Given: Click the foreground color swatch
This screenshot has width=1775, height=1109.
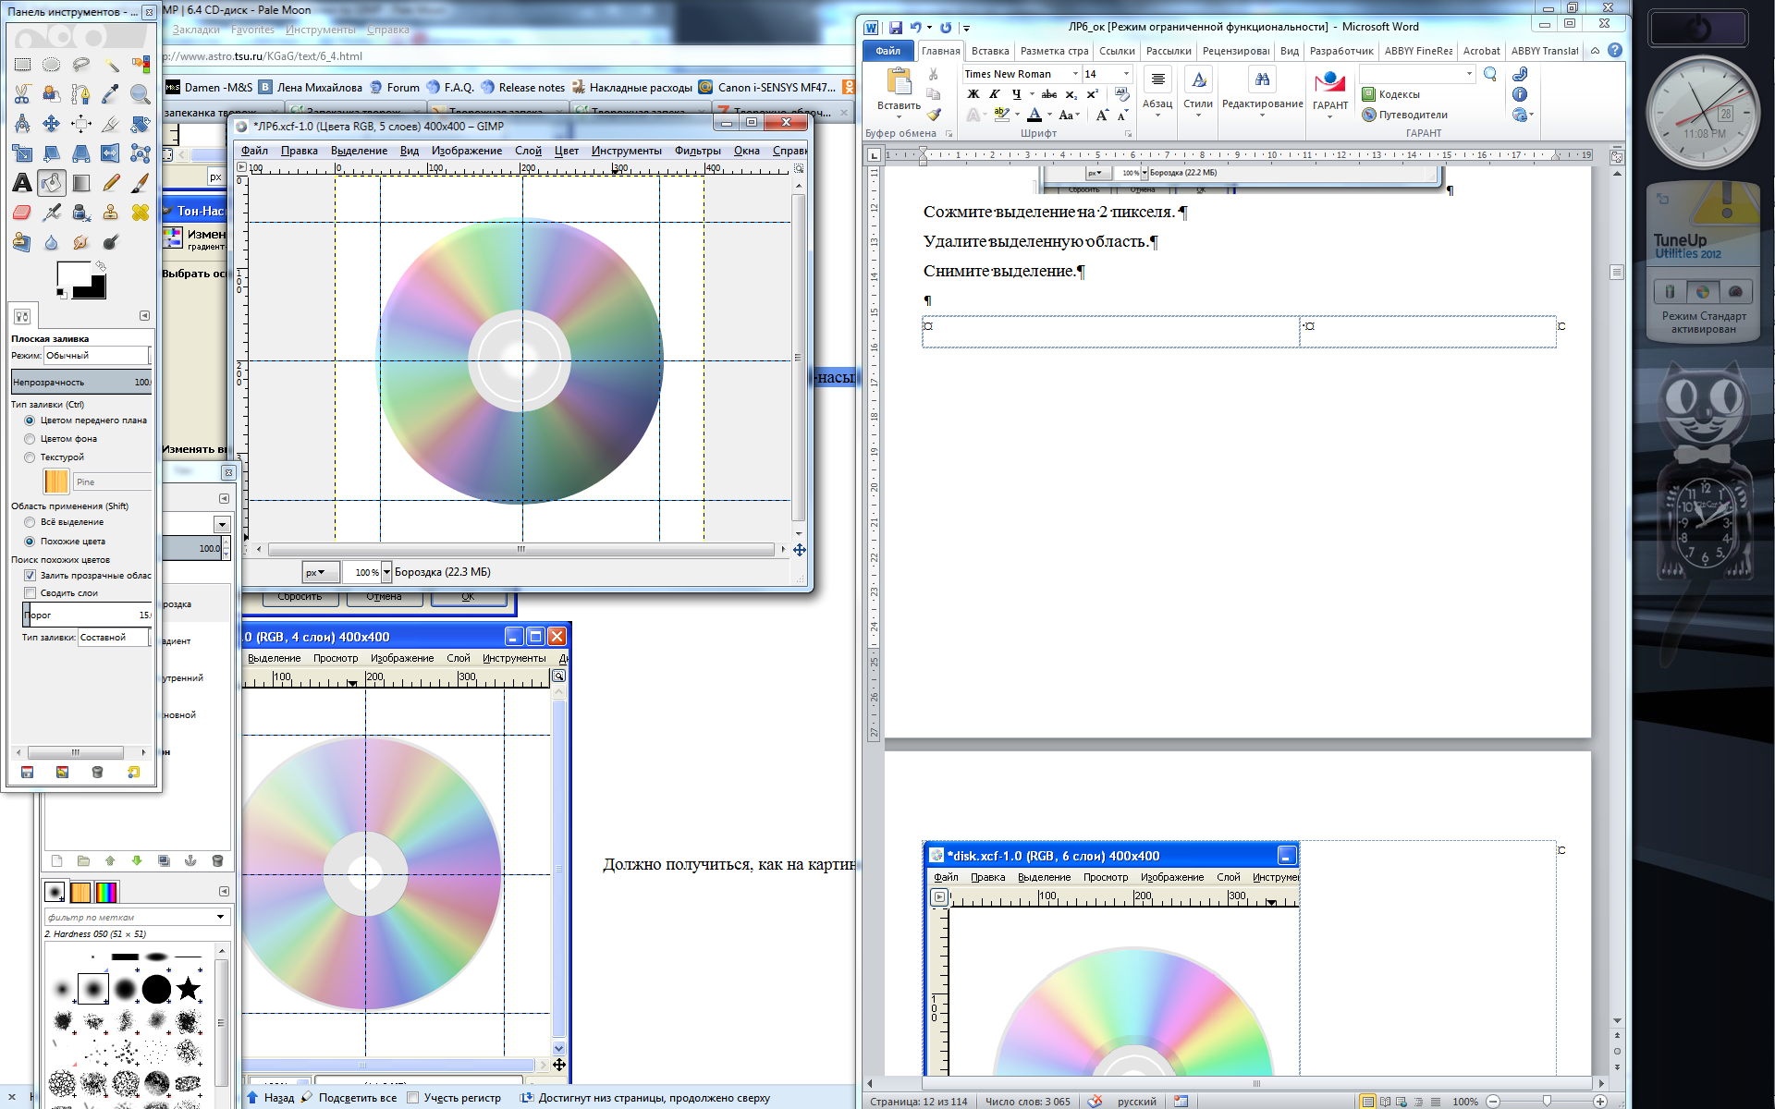Looking at the screenshot, I should click(x=72, y=275).
